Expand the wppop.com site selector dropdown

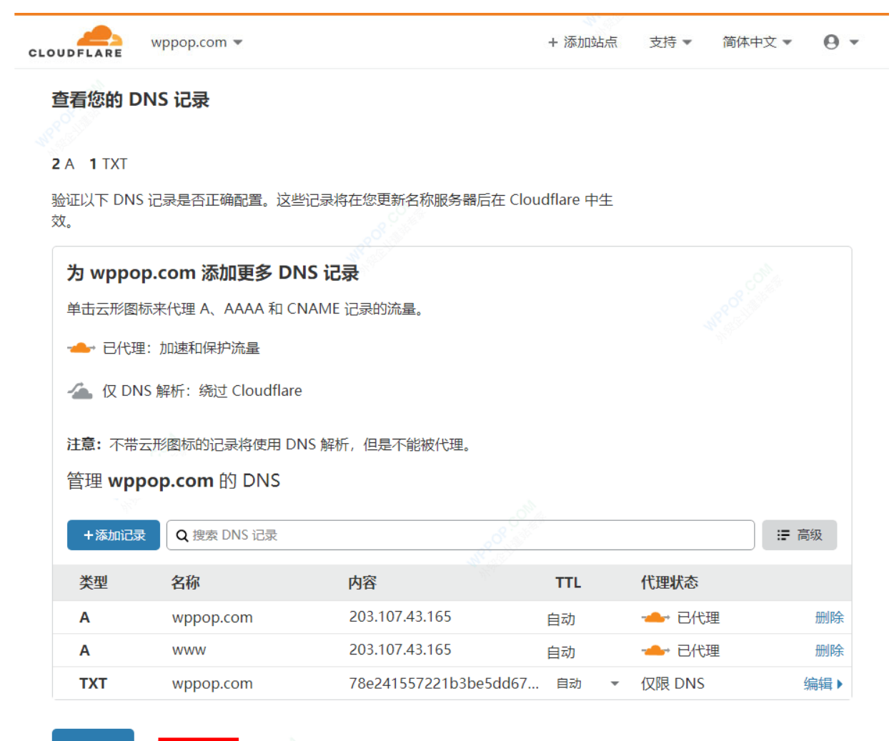[x=238, y=42]
